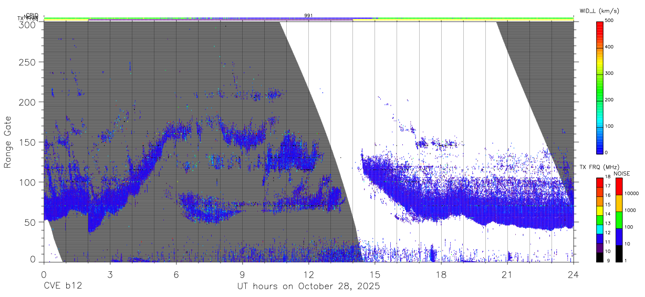Click the 'CVE b12' radar beam label
Viewport: 645px width, 297px height.
click(62, 287)
